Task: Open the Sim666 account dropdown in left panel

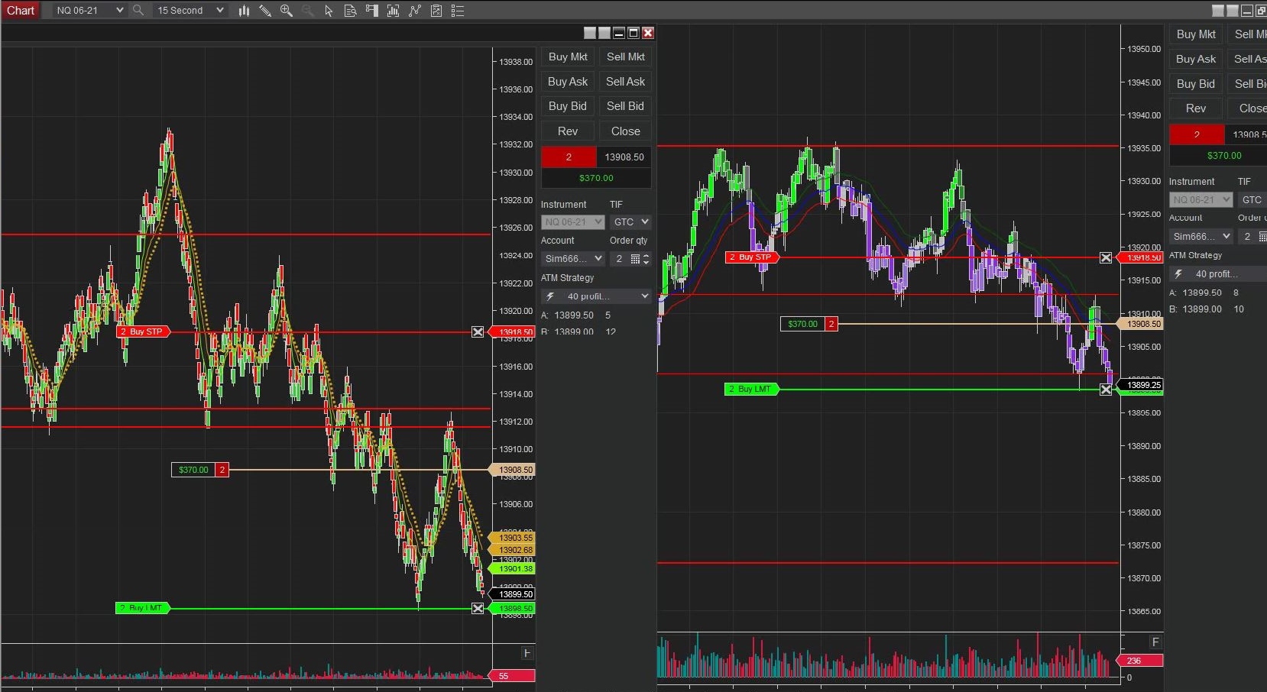Action: pos(573,259)
